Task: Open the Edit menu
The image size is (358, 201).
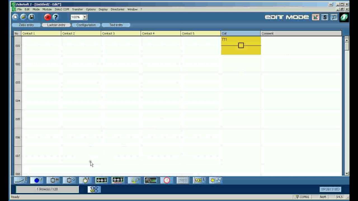Action: tap(27, 9)
